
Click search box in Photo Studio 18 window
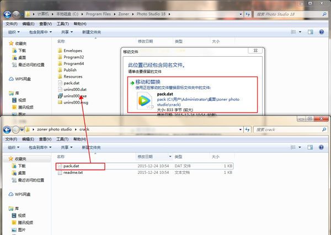[288, 14]
